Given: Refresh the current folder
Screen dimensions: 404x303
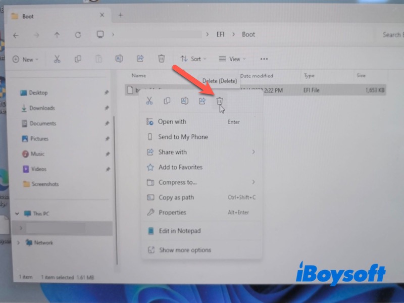Looking at the screenshot, I should (x=78, y=35).
